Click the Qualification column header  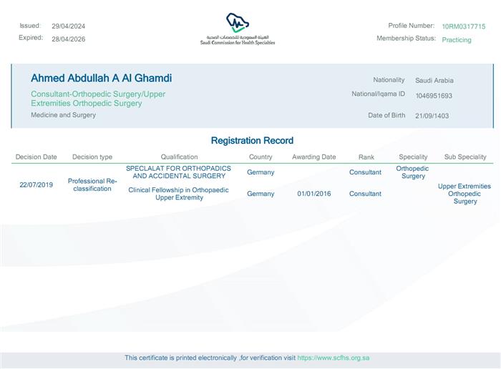pos(179,157)
